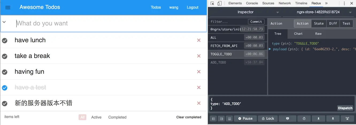Click the Dispatch button
Screen dimensions: 356x125
[x=345, y=108]
